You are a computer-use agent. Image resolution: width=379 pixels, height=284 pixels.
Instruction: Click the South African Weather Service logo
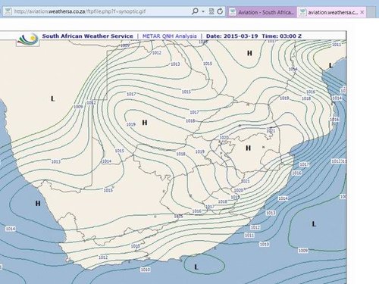click(28, 39)
